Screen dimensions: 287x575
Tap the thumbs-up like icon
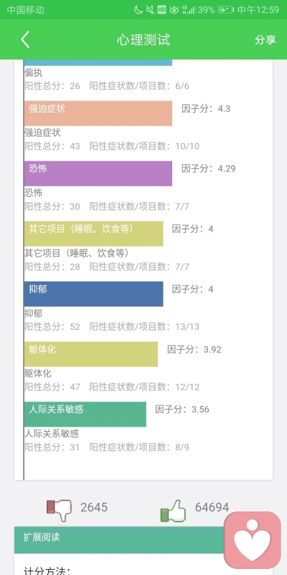coord(173,510)
